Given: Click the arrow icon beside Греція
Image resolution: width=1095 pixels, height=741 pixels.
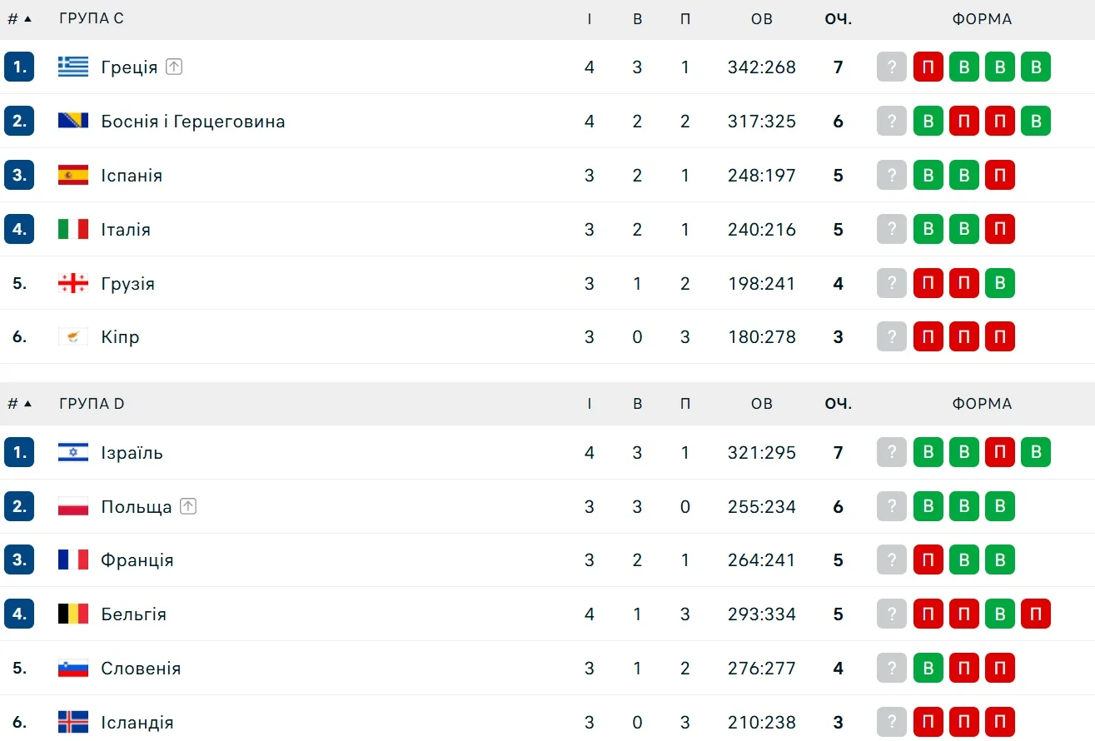Looking at the screenshot, I should [173, 67].
